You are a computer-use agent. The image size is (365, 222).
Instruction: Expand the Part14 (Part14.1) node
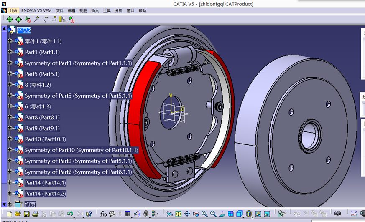pos(10,182)
